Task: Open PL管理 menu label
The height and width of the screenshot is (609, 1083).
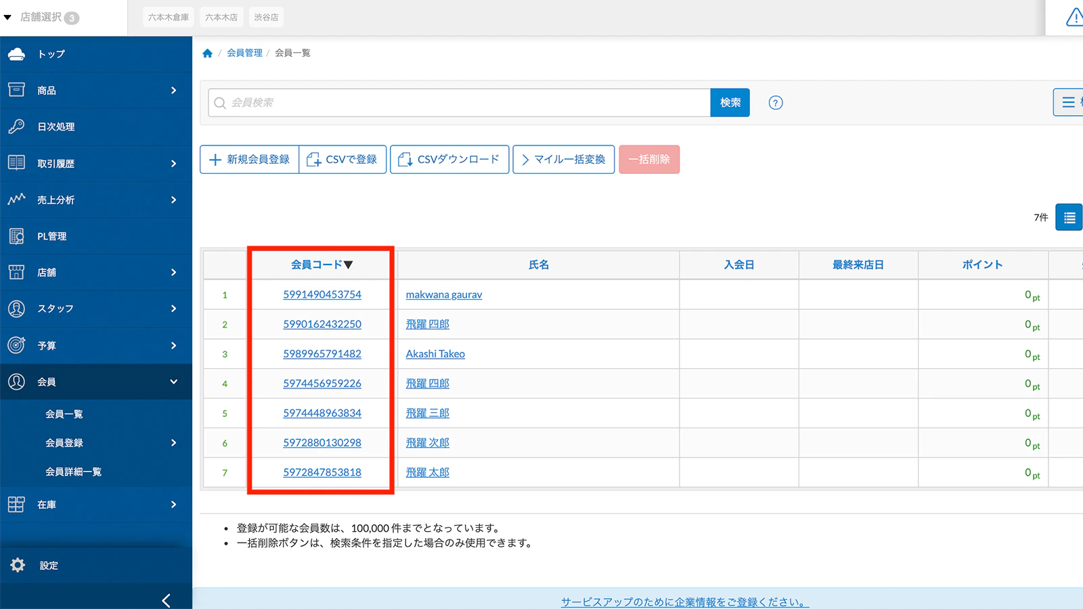Action: pyautogui.click(x=52, y=236)
